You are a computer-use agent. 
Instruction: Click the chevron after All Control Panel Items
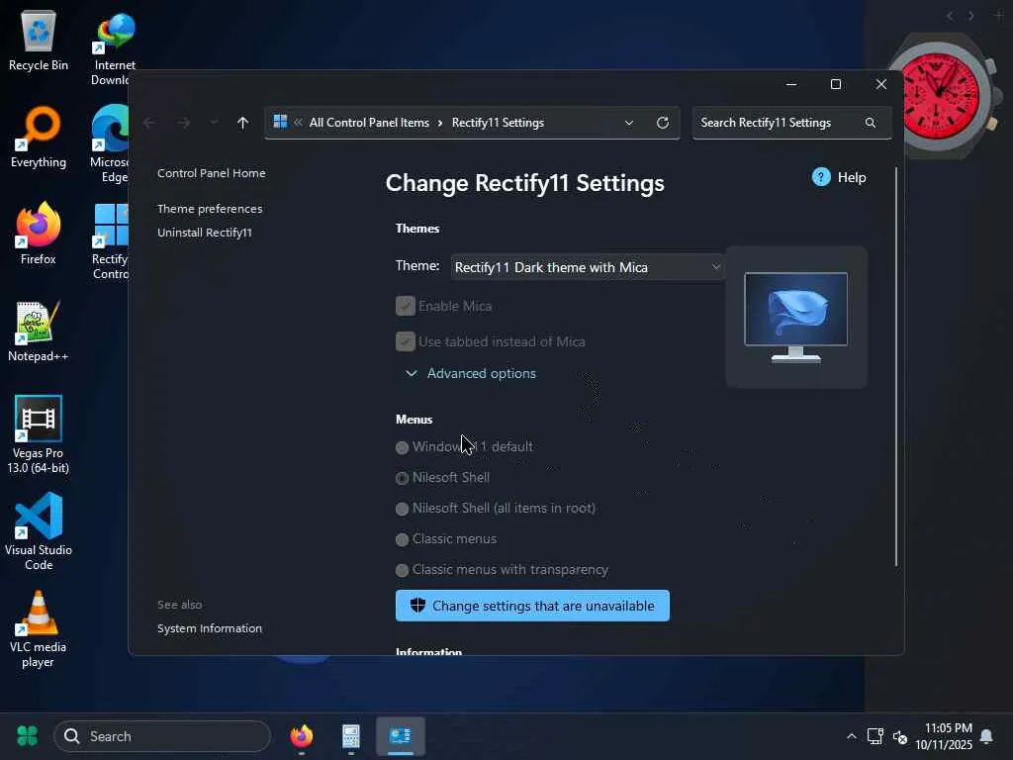tap(440, 123)
